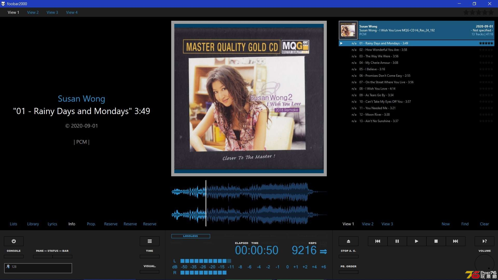Rate track 02 How Wonderful You Are stars
498x280 pixels.
[486, 50]
